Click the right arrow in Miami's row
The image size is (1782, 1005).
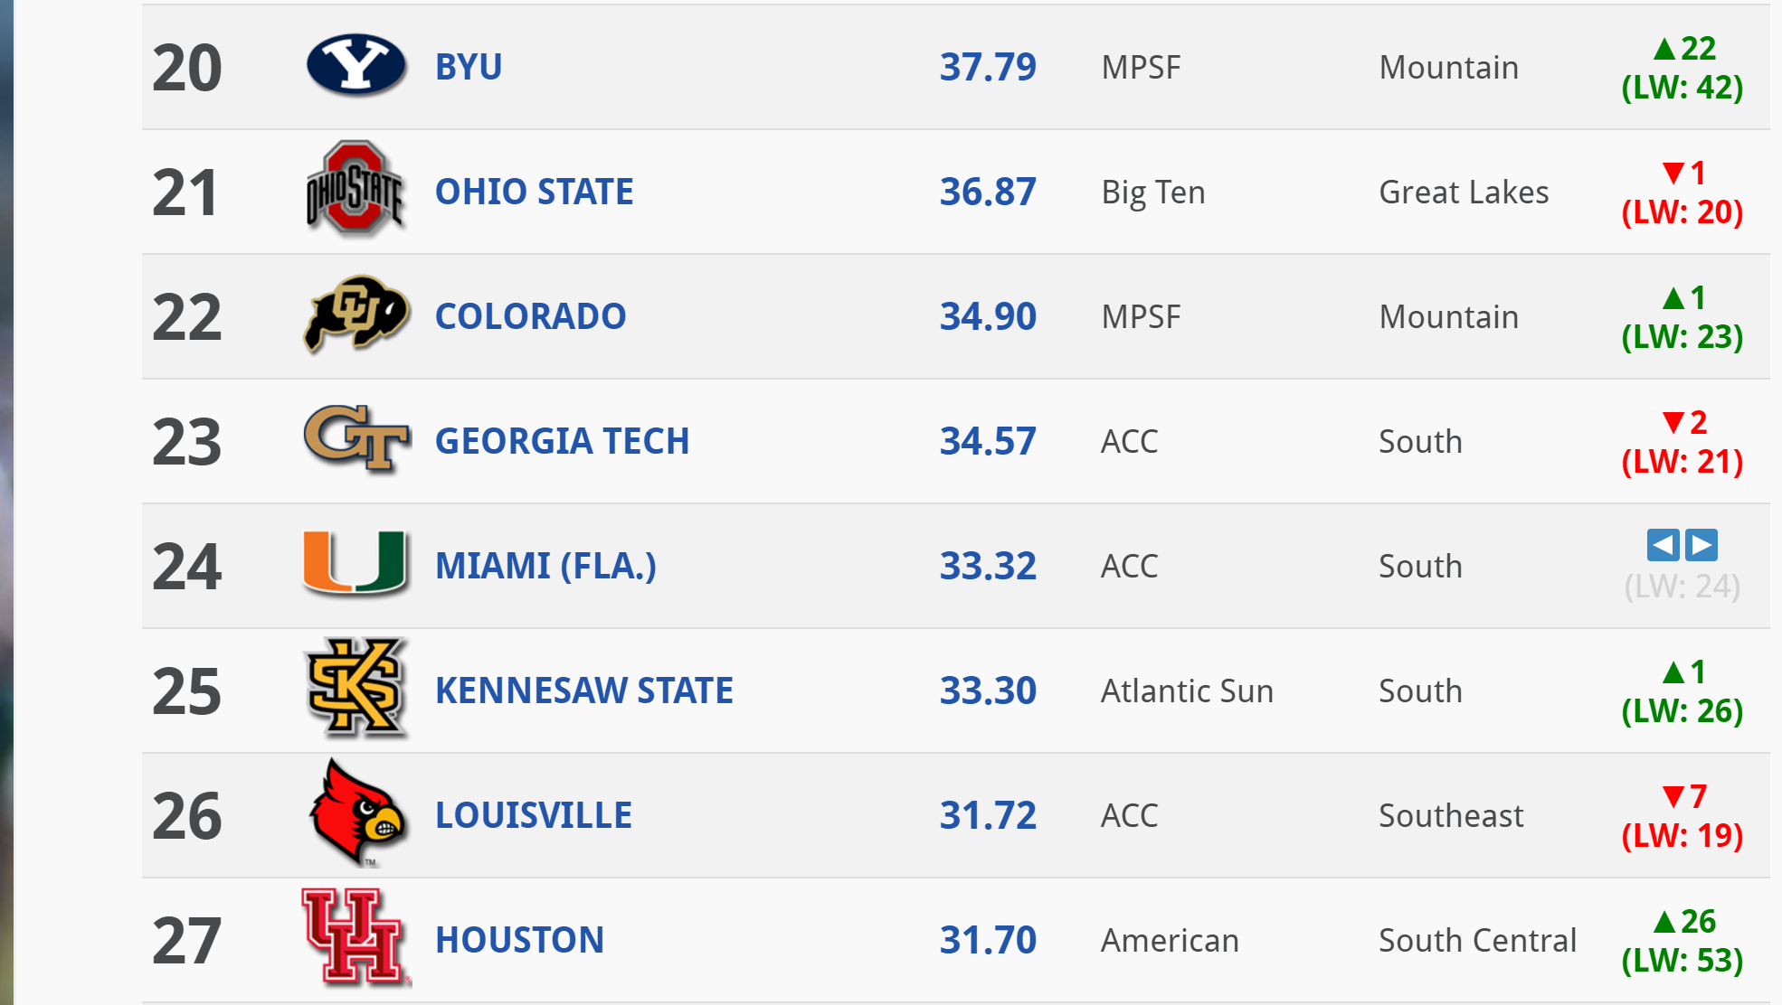coord(1701,545)
